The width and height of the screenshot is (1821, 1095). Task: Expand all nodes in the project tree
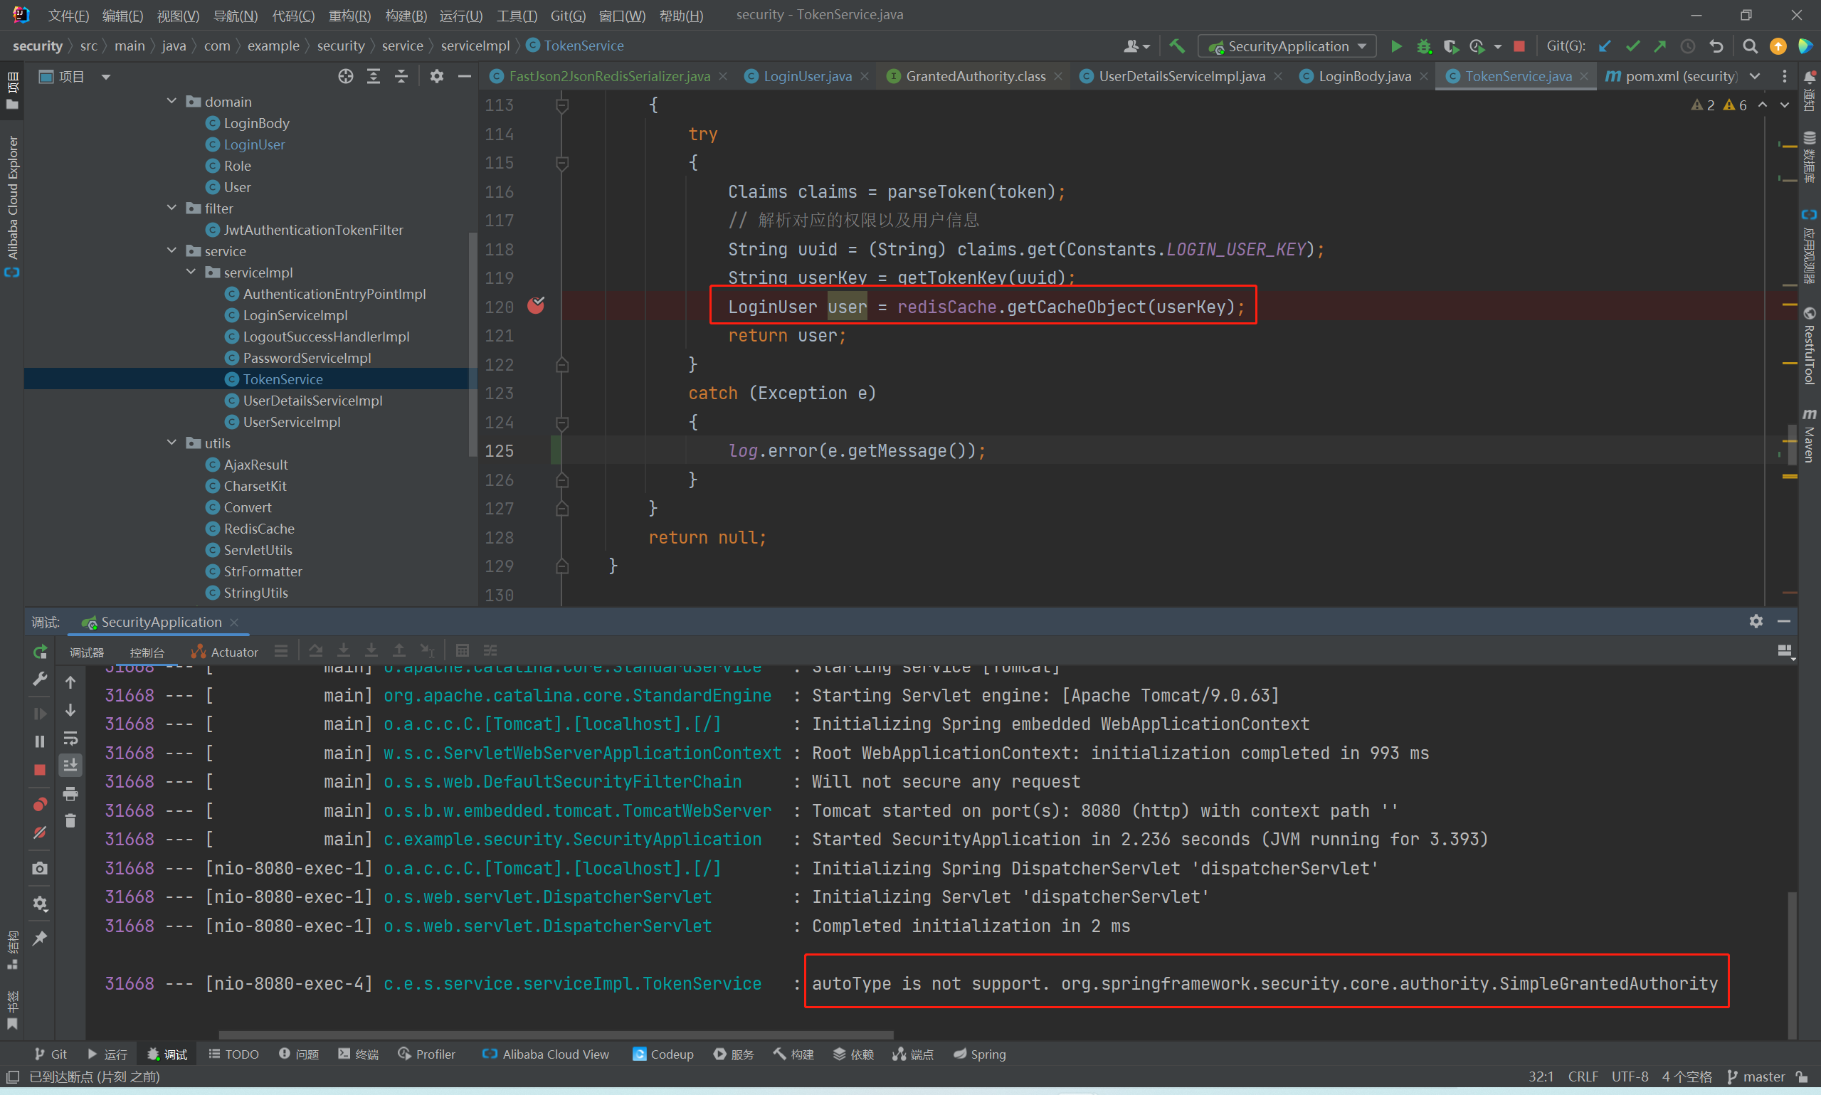point(374,77)
